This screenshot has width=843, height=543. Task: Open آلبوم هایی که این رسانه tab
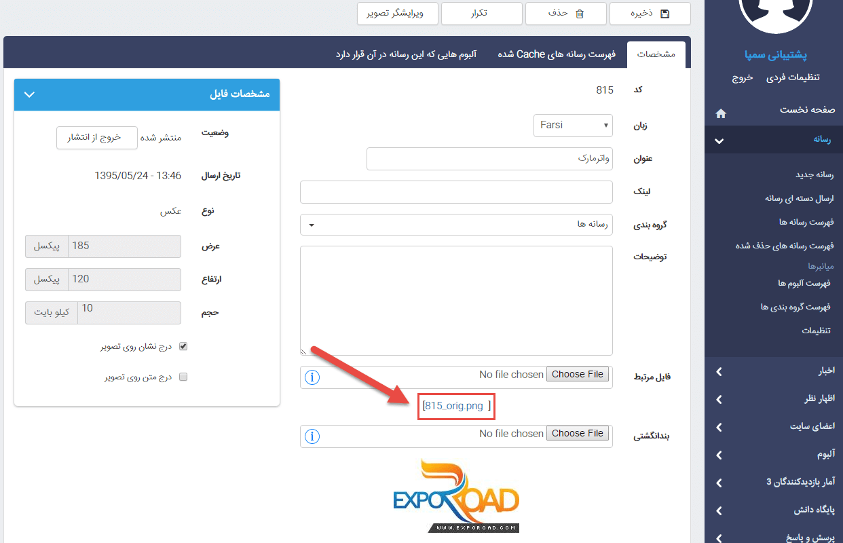pos(406,54)
